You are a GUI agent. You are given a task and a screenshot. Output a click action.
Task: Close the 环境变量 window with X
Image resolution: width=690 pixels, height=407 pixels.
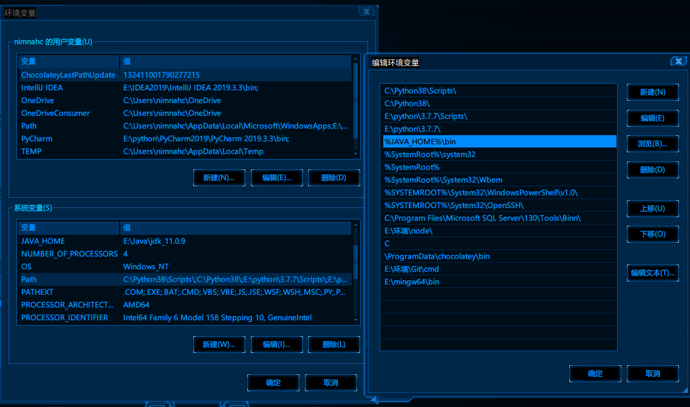point(366,12)
